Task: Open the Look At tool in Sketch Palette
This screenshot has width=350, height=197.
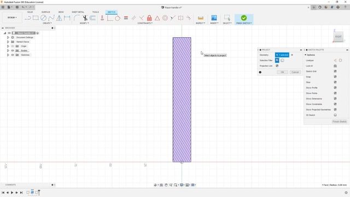Action: coord(335,66)
